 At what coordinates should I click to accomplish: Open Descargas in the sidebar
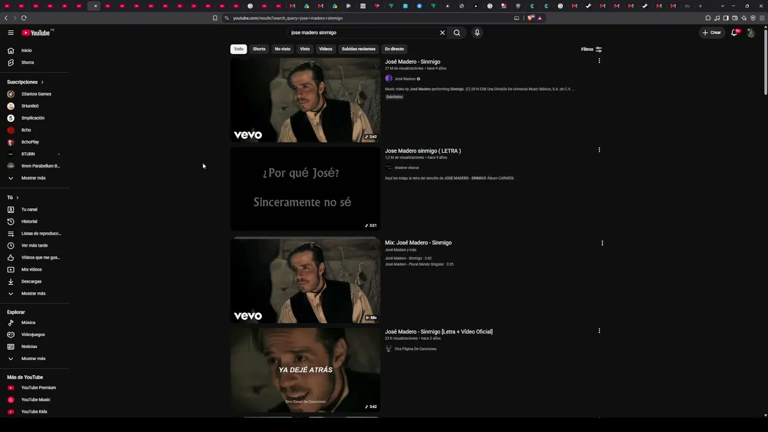pyautogui.click(x=34, y=281)
